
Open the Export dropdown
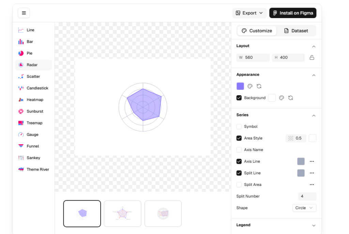(249, 13)
